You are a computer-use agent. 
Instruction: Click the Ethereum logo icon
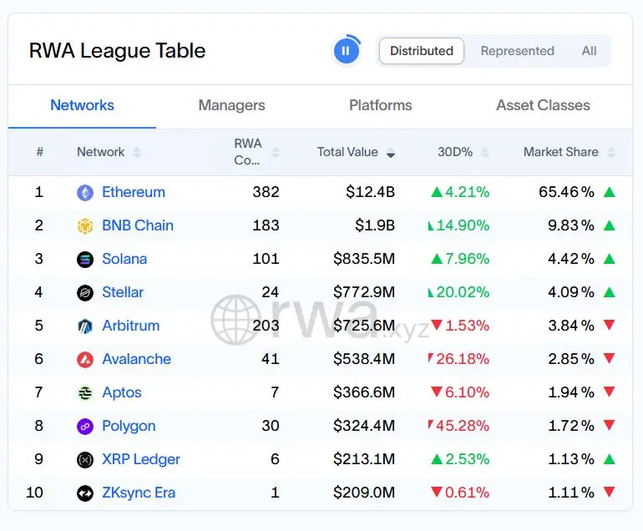pyautogui.click(x=85, y=192)
